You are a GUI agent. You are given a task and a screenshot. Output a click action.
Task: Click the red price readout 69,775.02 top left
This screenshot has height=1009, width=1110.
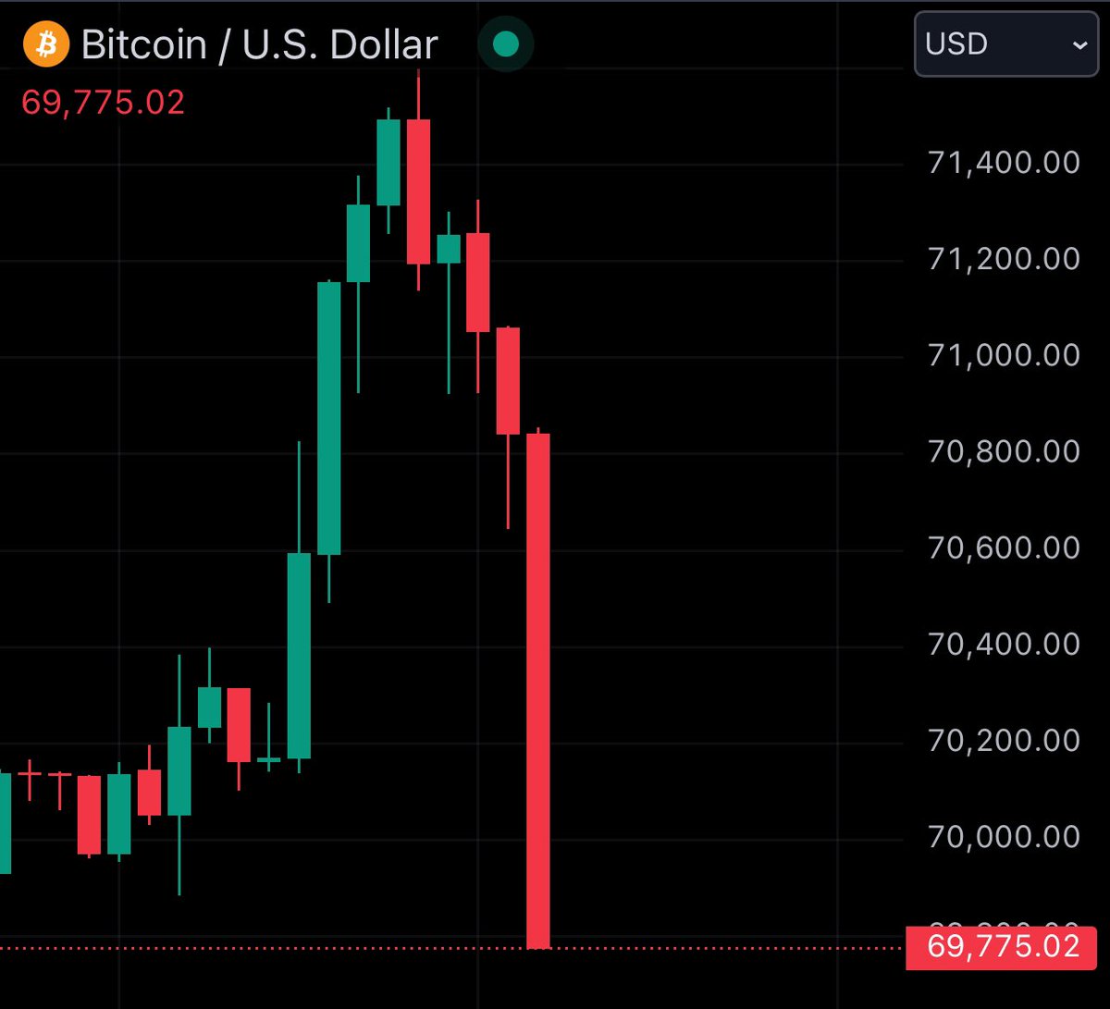102,102
